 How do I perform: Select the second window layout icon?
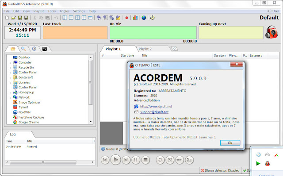[71, 18]
